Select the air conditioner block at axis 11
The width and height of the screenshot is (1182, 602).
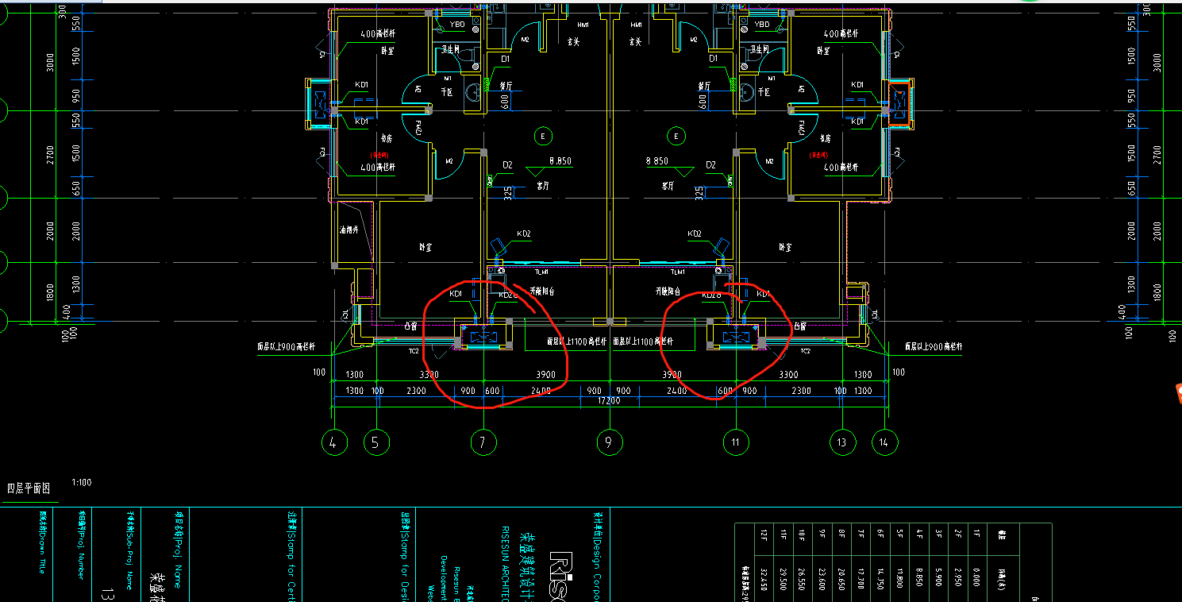(736, 337)
